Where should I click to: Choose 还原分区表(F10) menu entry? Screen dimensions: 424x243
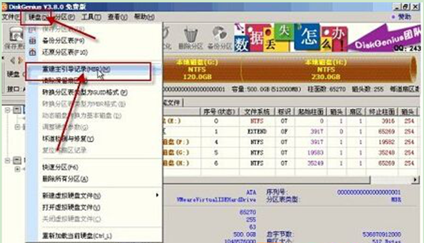coord(65,52)
